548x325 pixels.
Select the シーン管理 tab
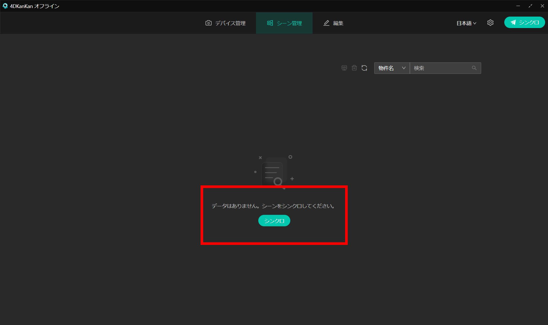284,23
